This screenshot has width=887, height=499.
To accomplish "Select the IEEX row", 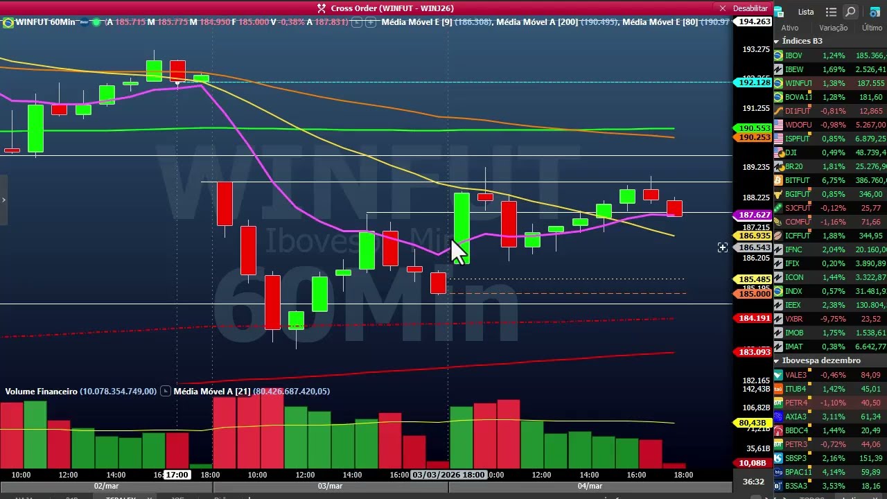I will coord(830,305).
